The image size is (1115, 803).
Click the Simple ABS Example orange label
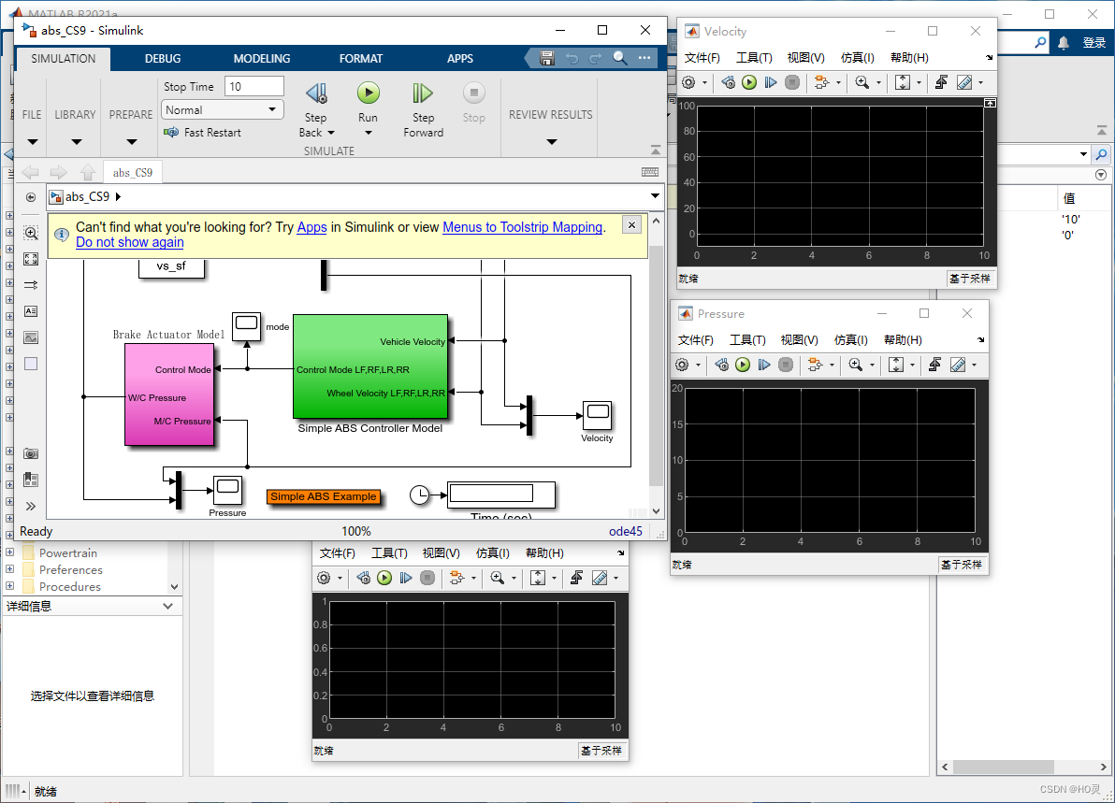tap(324, 496)
